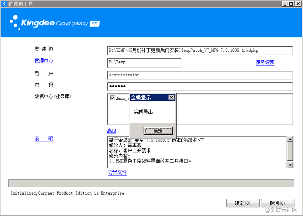303x216 pixels.
Task: Click into the password field
Action: coord(200,86)
